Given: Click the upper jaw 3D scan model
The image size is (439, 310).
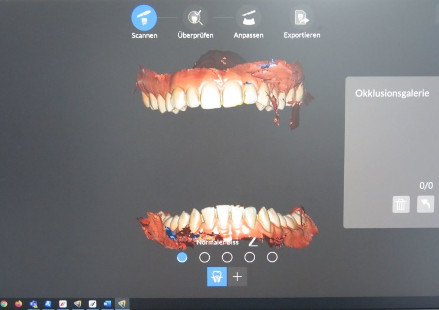Looking at the screenshot, I should point(223,89).
